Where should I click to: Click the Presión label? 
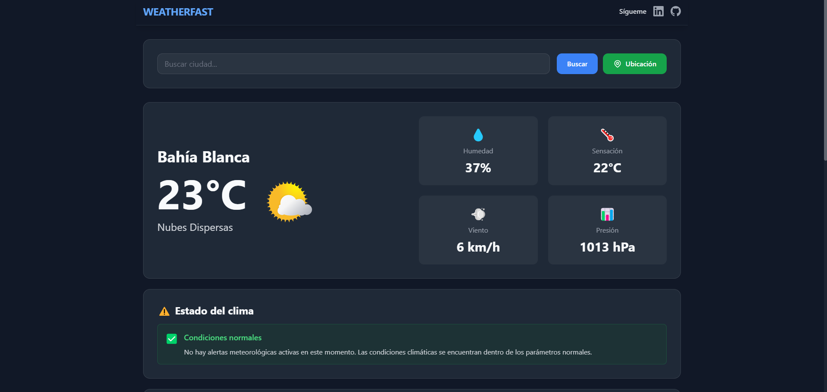tap(607, 230)
